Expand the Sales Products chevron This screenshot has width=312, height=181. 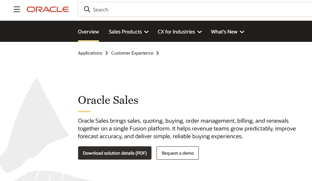(146, 32)
